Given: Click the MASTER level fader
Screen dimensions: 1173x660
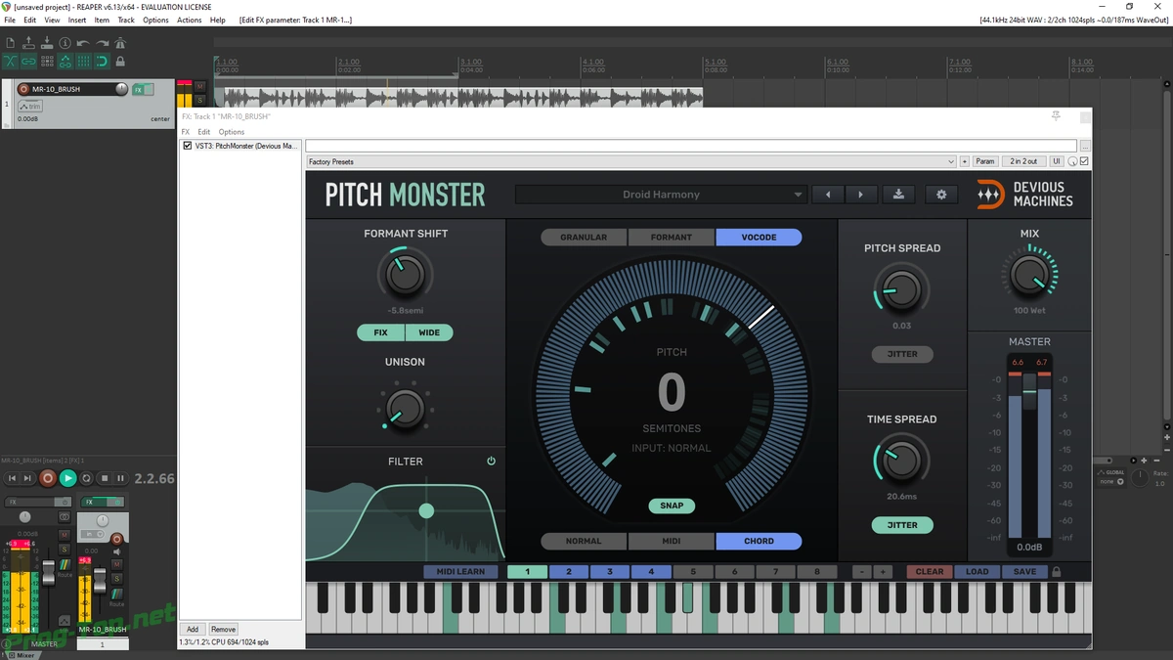Looking at the screenshot, I should pos(1029,391).
